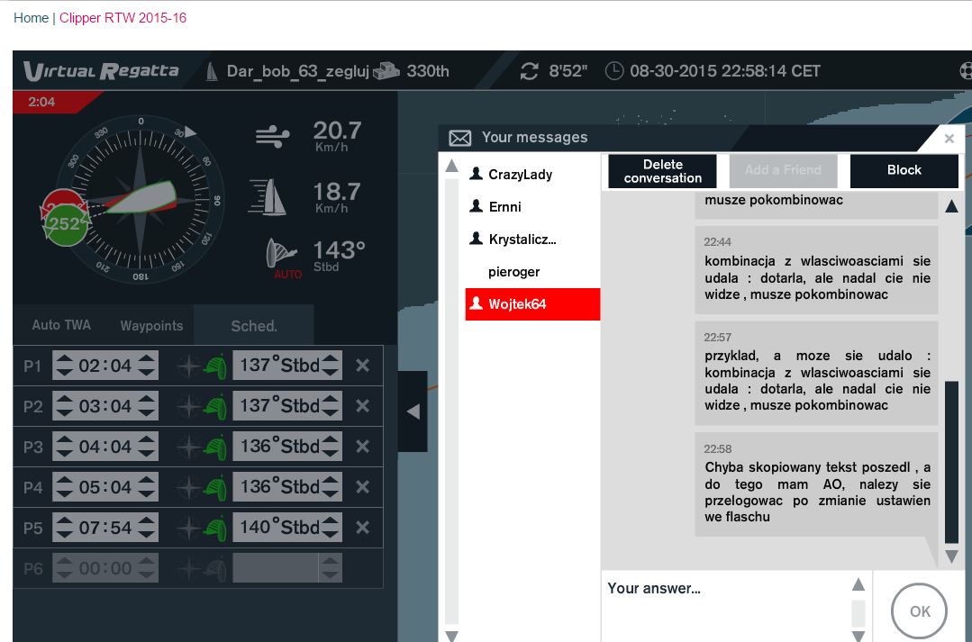Viewport: 972px width, 642px height.
Task: Increase the P1 137° Stbd angle
Action: pos(331,358)
